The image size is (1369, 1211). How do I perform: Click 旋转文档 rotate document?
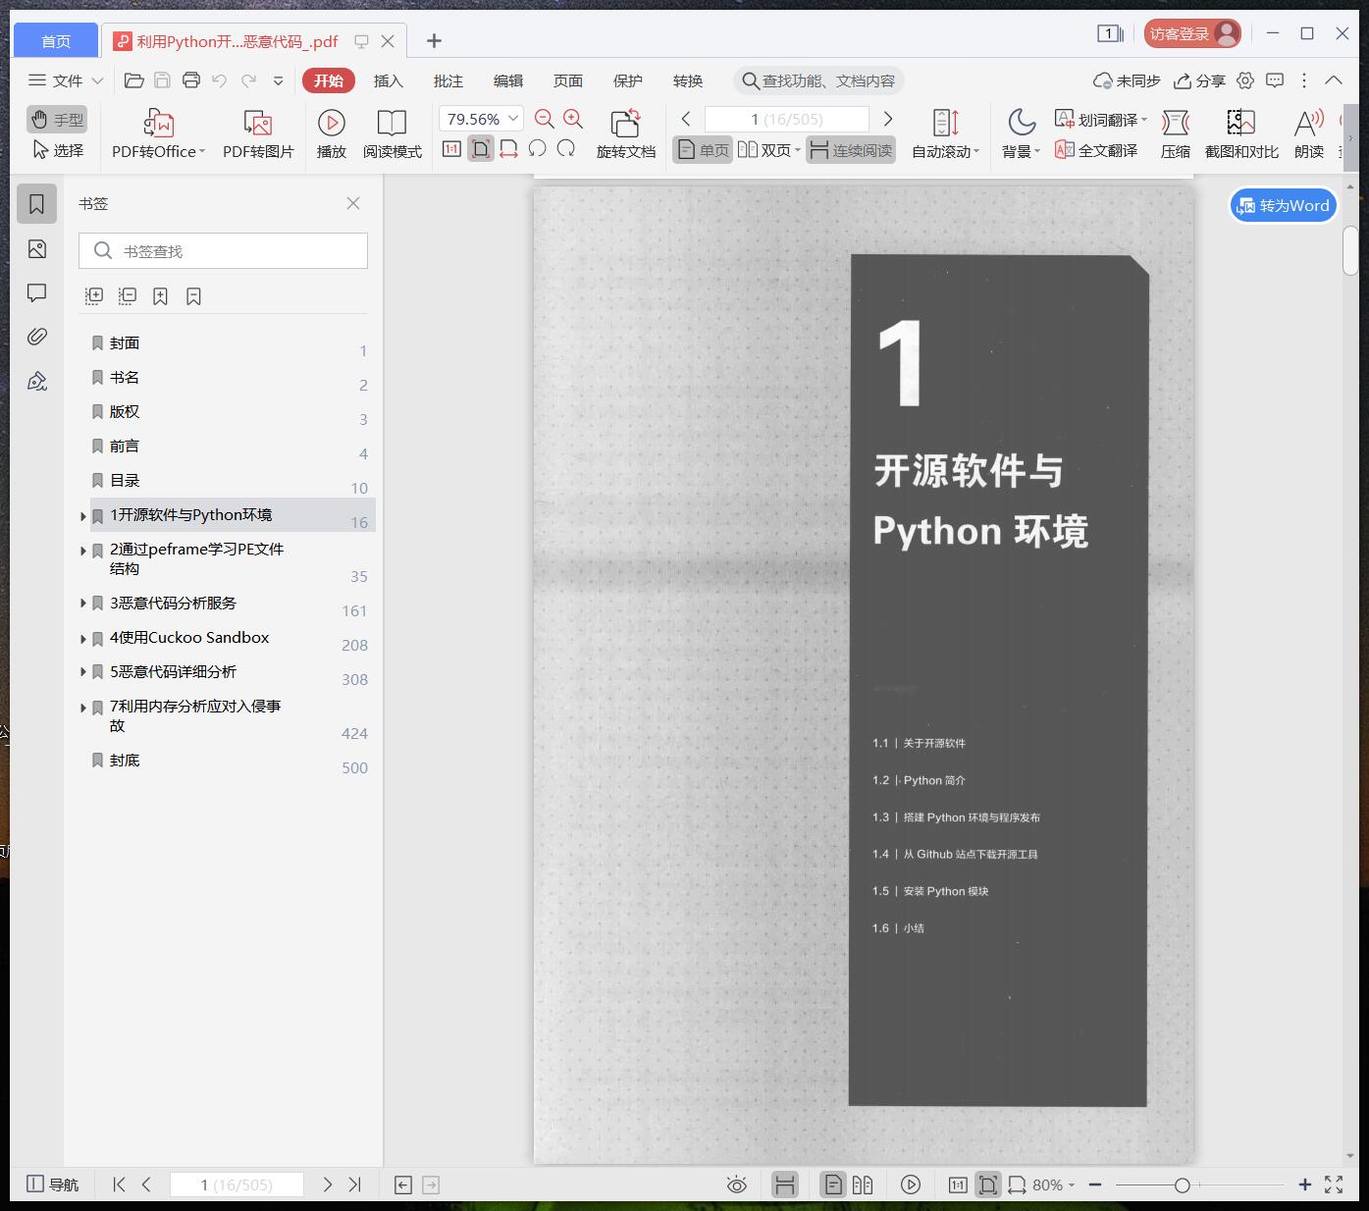[x=625, y=133]
